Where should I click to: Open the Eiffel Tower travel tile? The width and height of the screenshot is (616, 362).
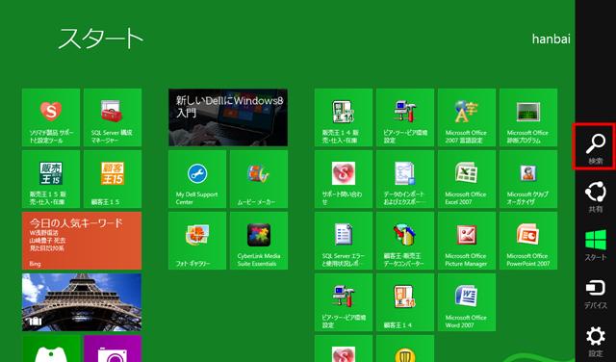(82, 302)
